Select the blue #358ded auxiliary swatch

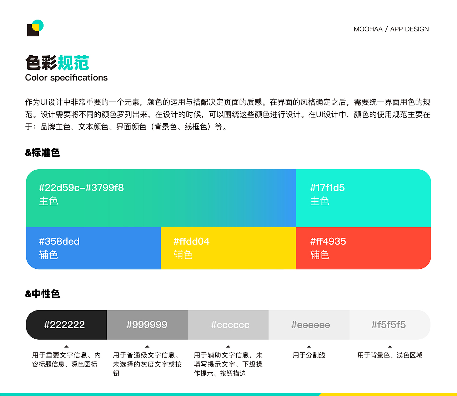click(94, 248)
